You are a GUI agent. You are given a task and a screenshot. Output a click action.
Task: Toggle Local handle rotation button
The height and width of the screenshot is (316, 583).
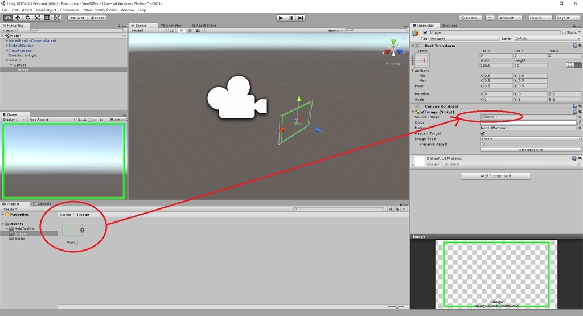pos(97,18)
